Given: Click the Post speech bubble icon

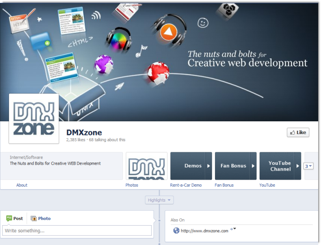Looking at the screenshot, I should tap(9, 218).
